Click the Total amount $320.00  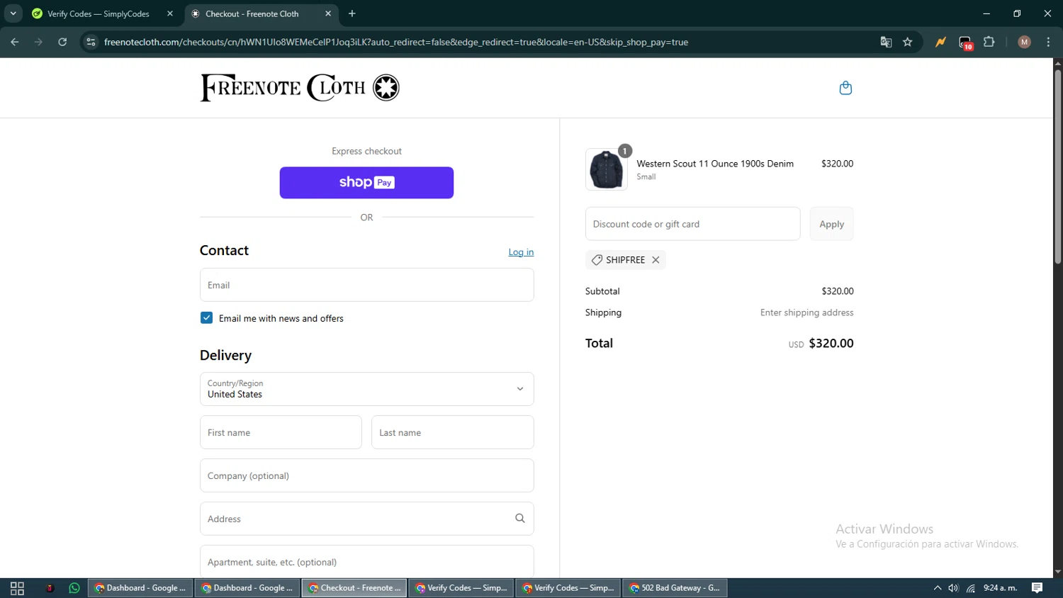tap(831, 343)
